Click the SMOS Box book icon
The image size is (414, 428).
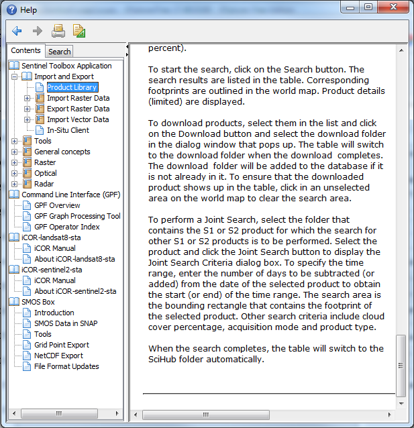[14, 302]
